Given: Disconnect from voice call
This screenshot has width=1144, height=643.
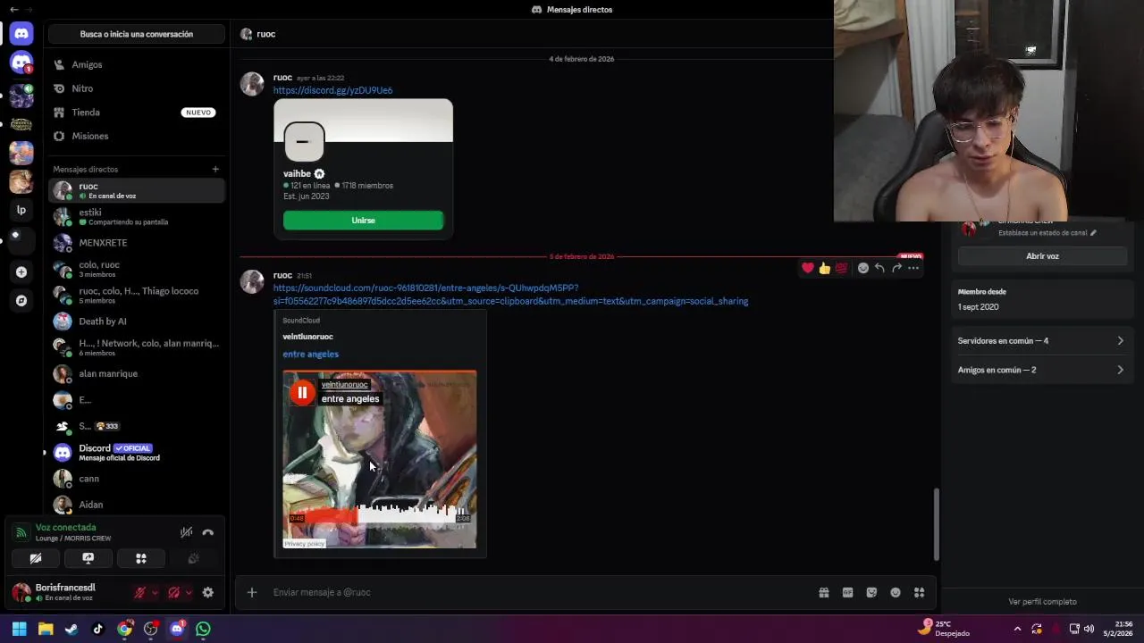Looking at the screenshot, I should 208,532.
